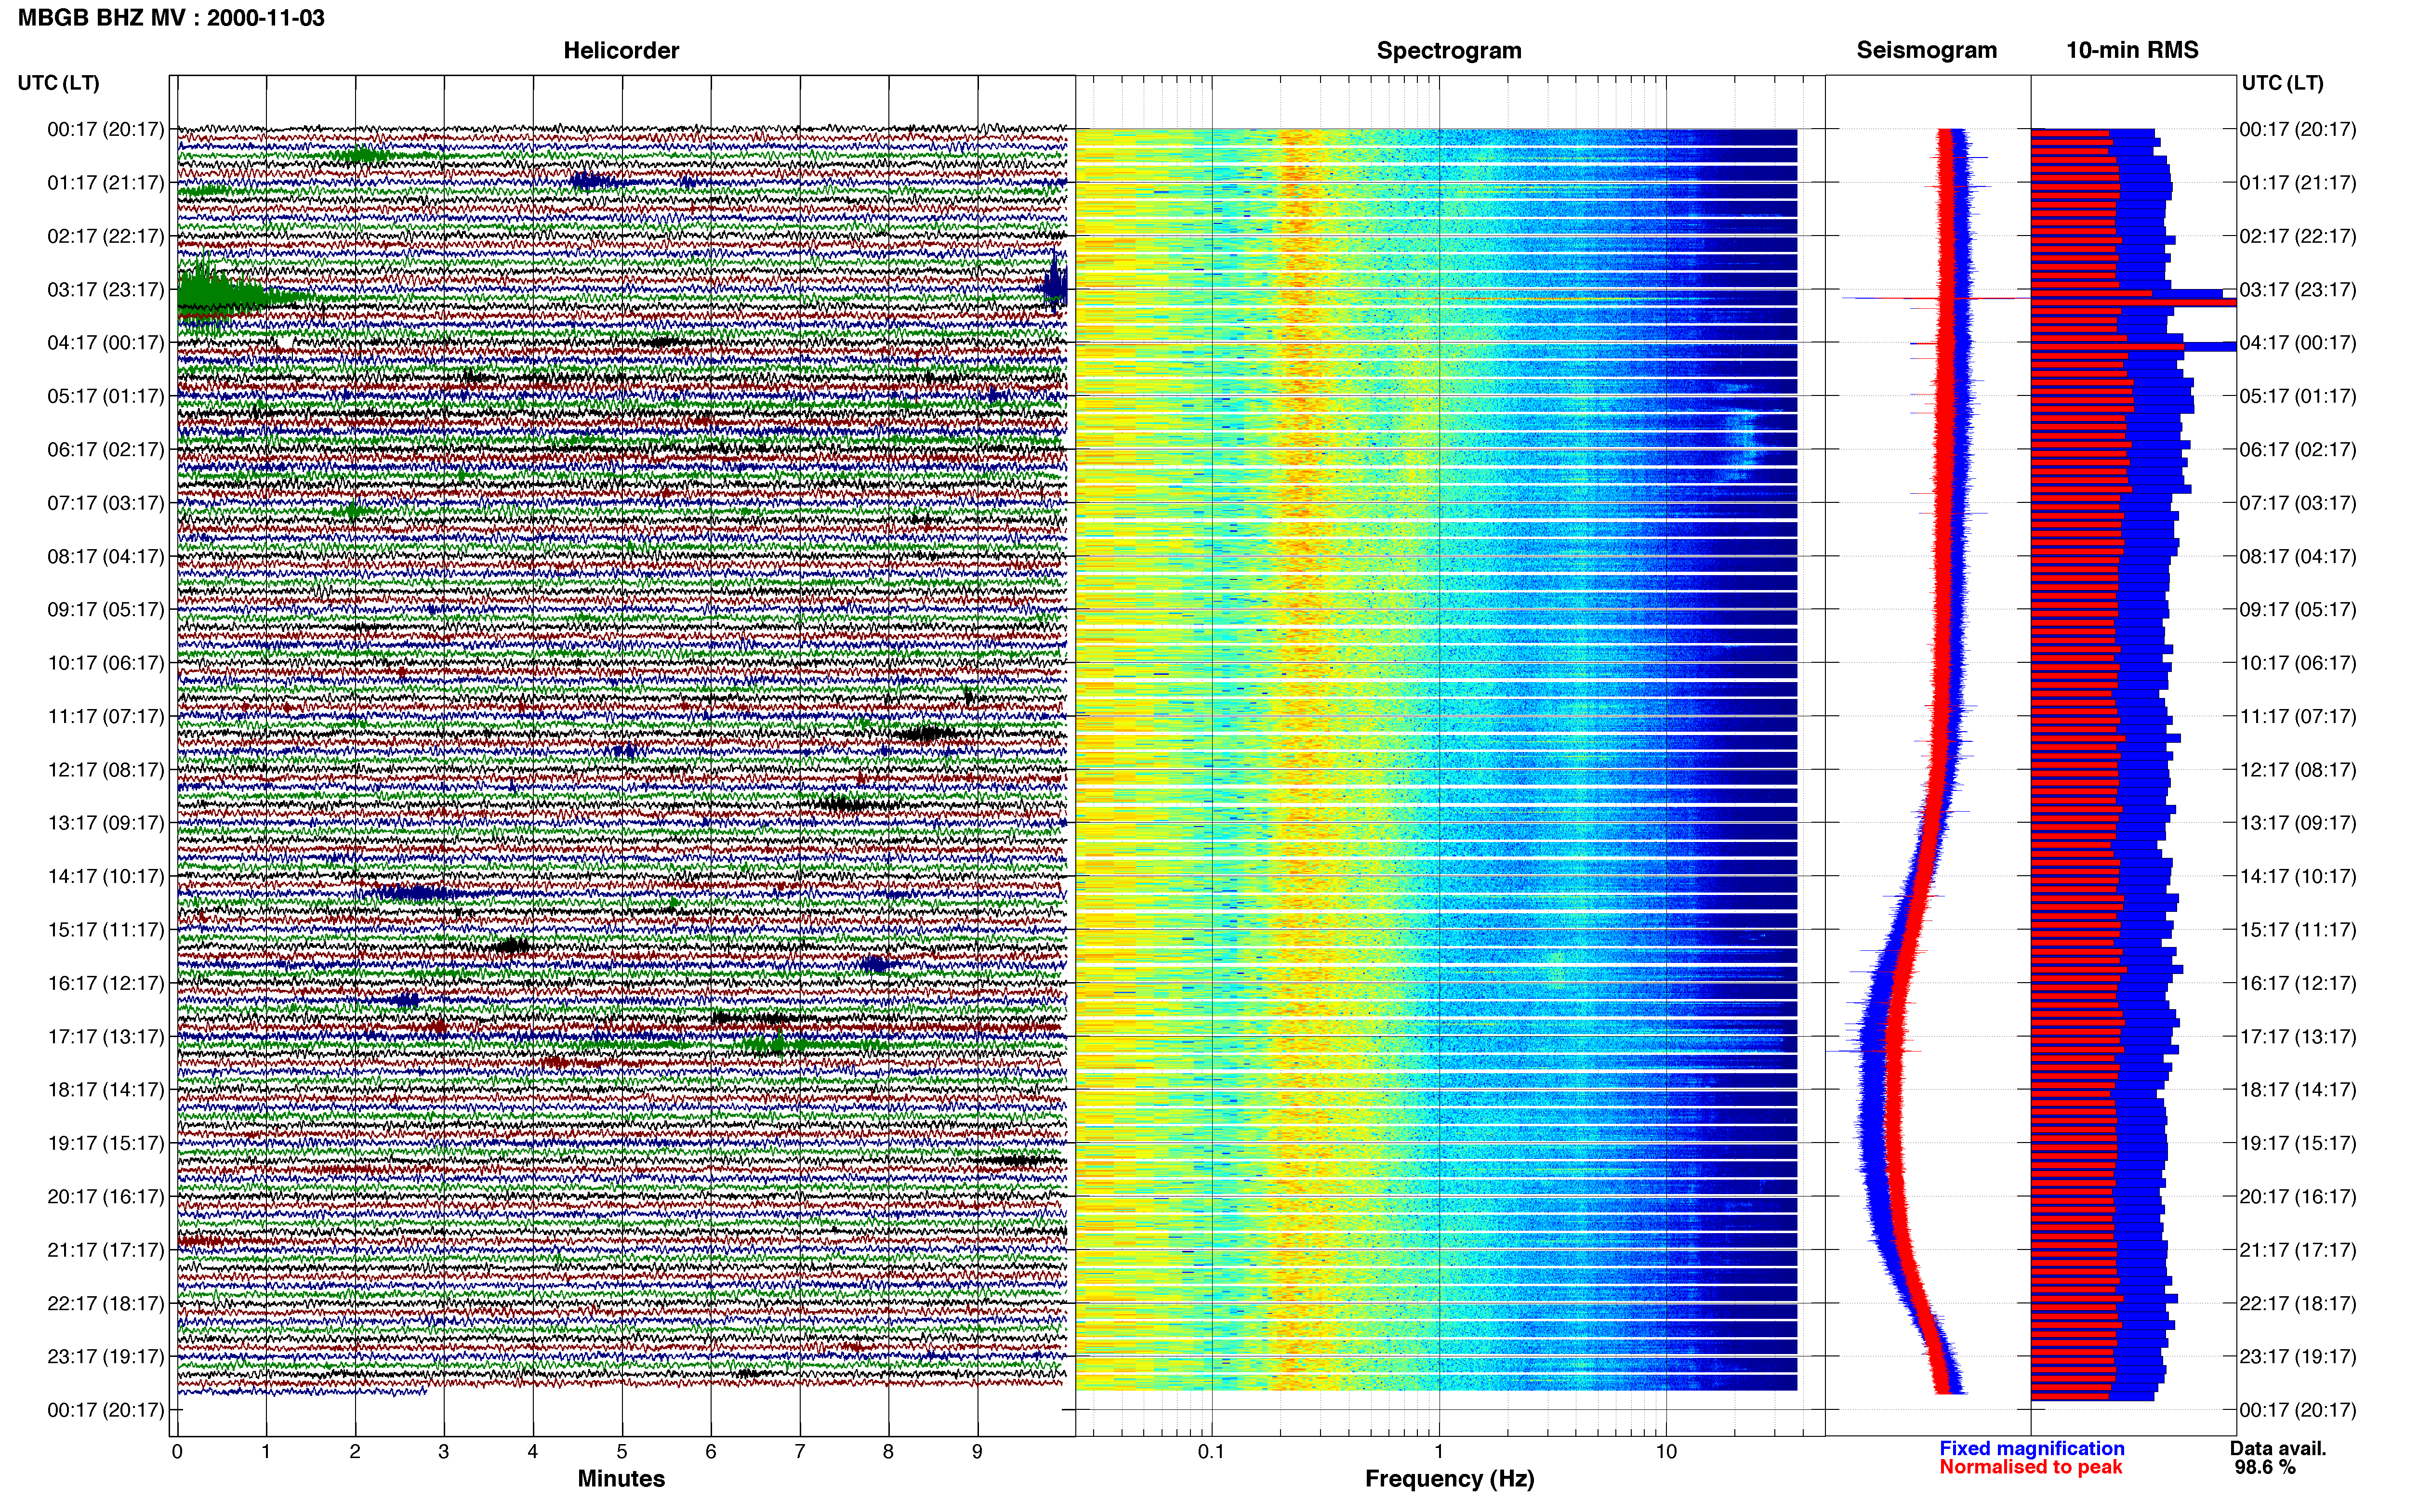
Task: Click the '9' minutes tick label
Action: click(x=977, y=1452)
